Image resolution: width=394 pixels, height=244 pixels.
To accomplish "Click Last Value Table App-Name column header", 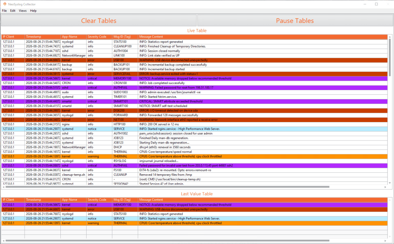I will 73,200.
